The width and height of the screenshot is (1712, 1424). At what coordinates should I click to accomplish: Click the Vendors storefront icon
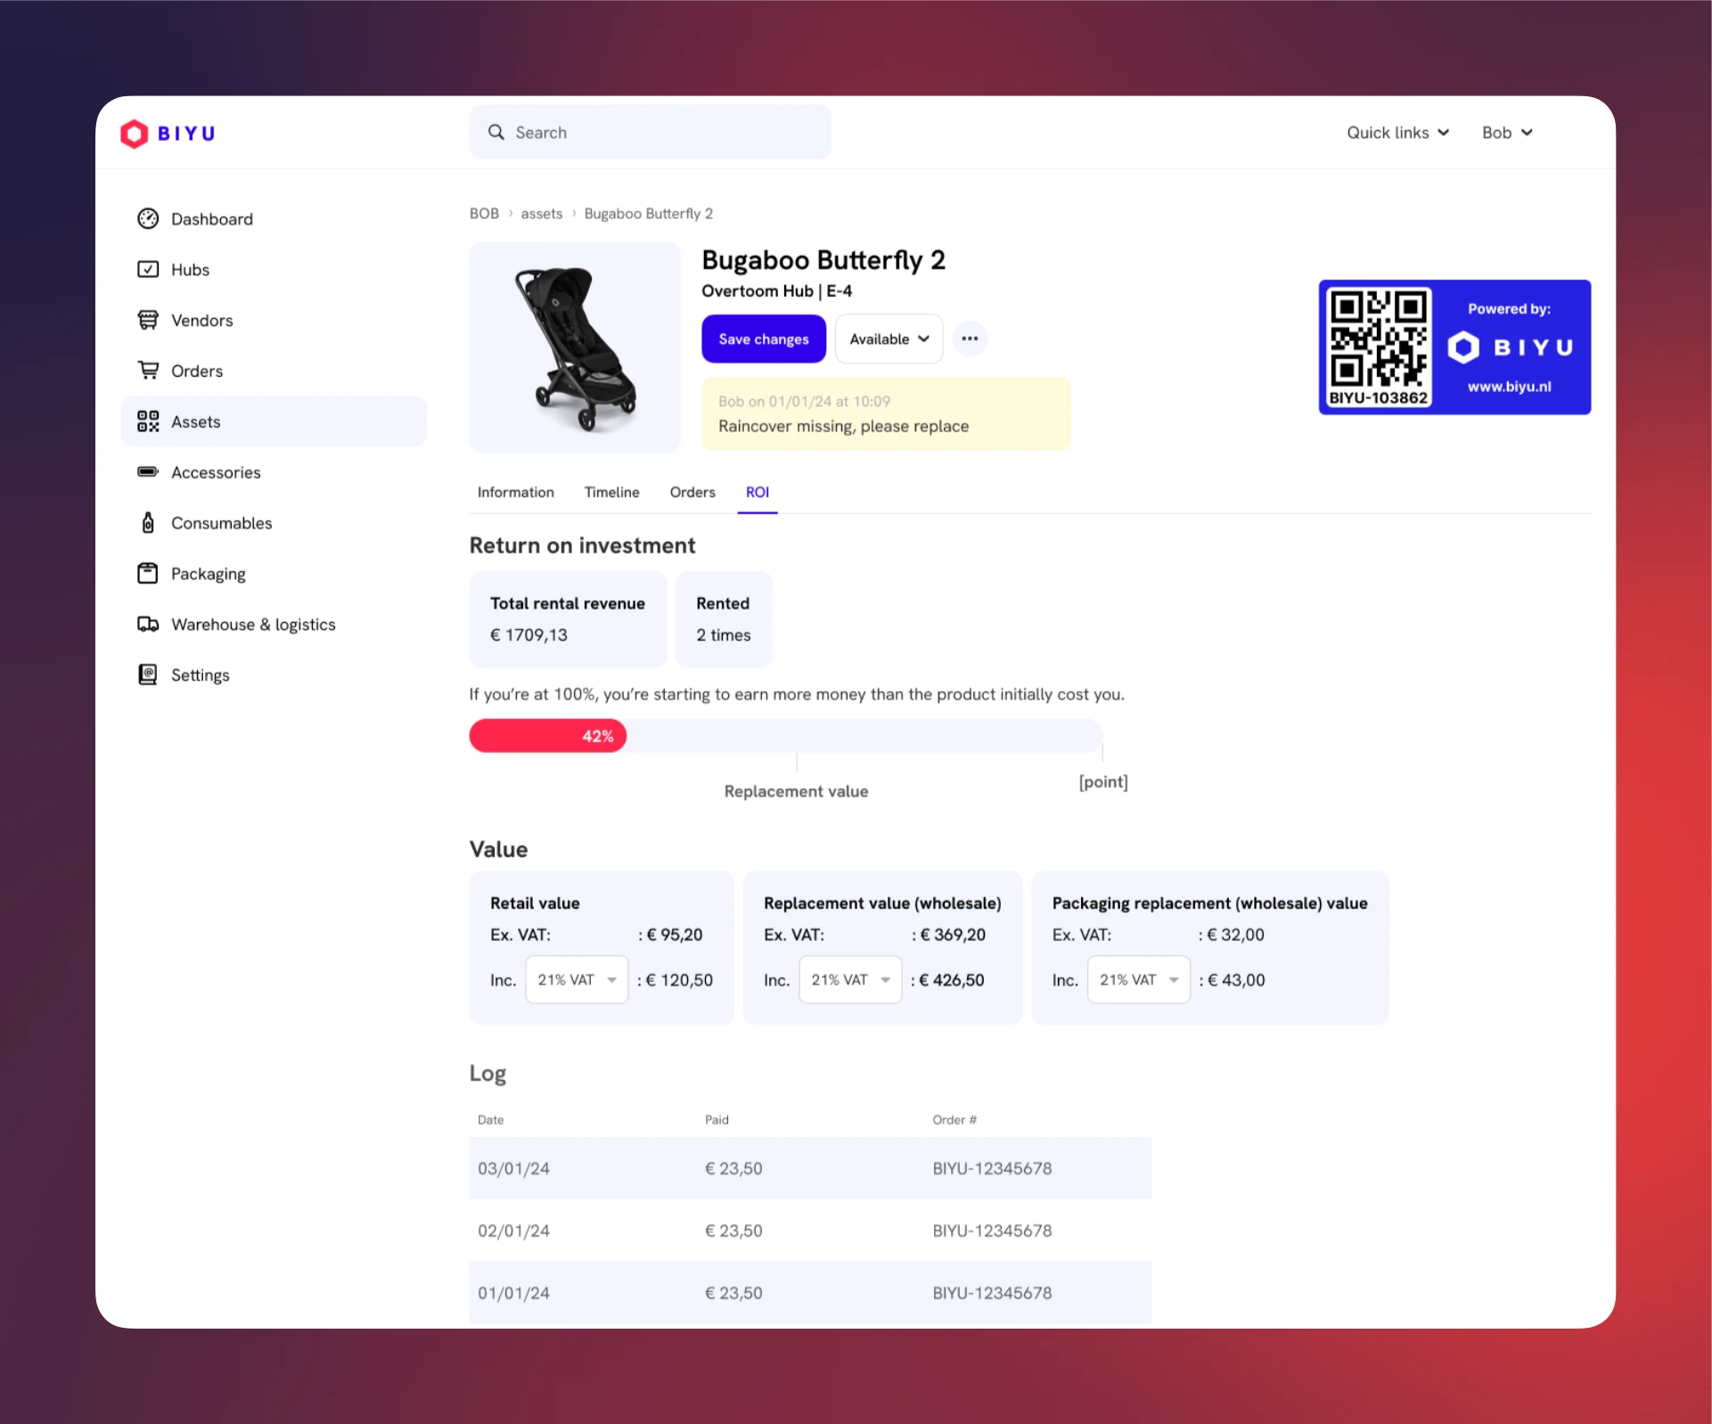(x=148, y=320)
